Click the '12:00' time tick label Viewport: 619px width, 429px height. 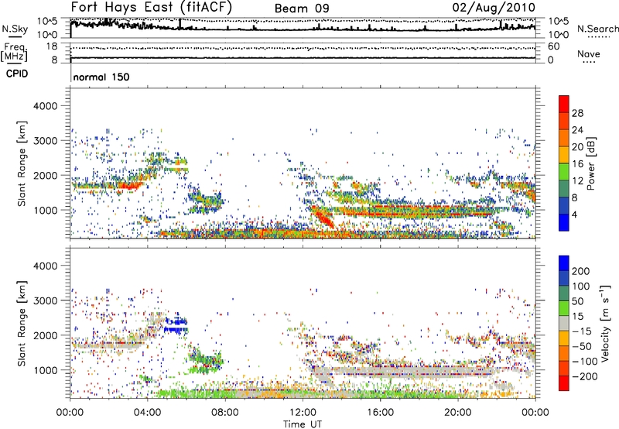click(x=303, y=413)
